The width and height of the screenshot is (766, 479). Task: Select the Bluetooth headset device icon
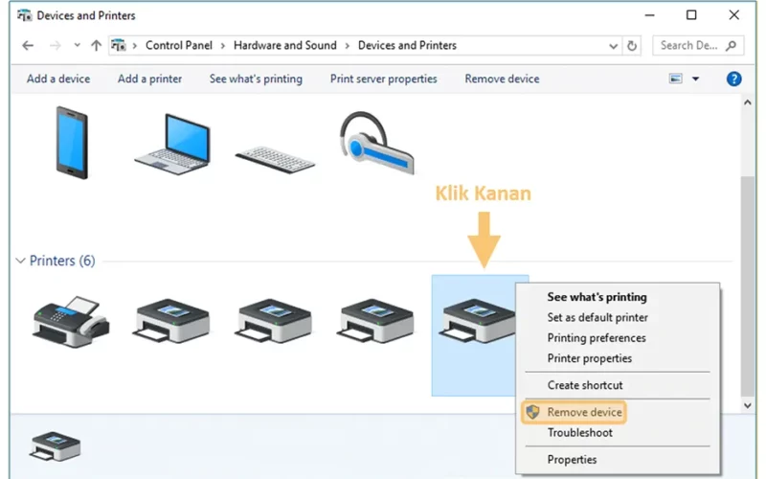point(376,143)
